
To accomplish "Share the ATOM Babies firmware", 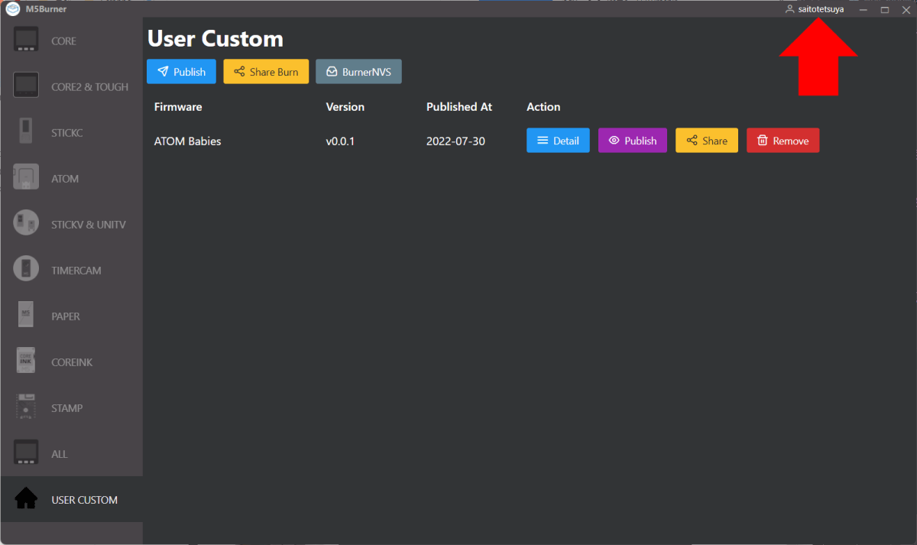I will [x=707, y=141].
